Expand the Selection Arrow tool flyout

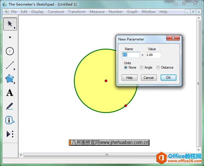point(15,28)
